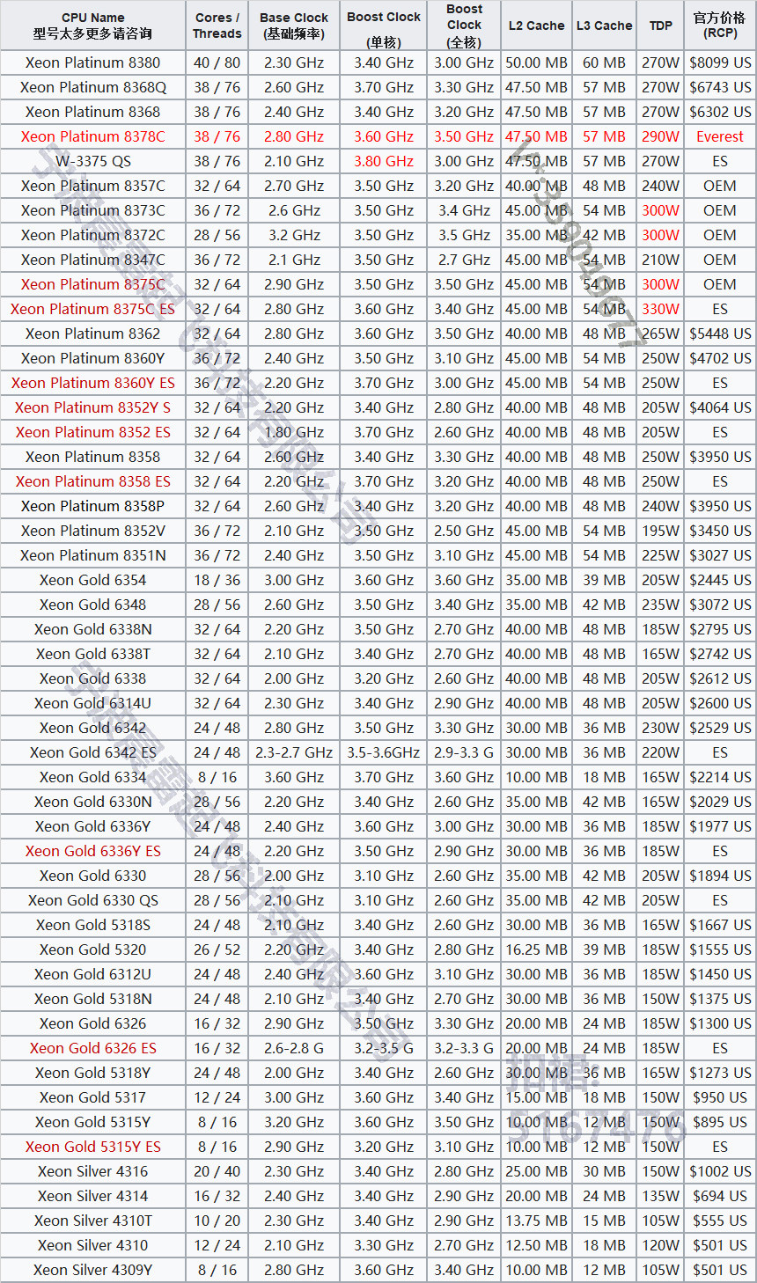757x1283 pixels.
Task: Select the "Base Clock" column header
Action: coord(294,26)
